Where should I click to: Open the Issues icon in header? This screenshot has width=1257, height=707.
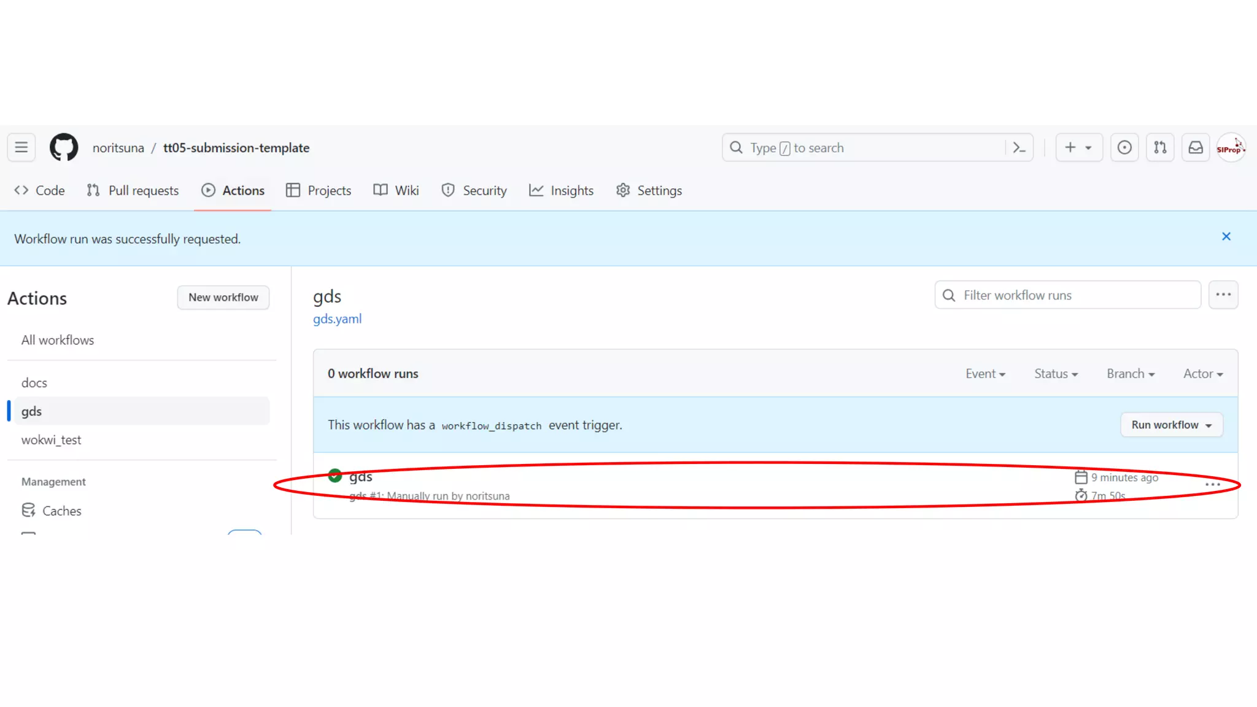click(x=1124, y=147)
